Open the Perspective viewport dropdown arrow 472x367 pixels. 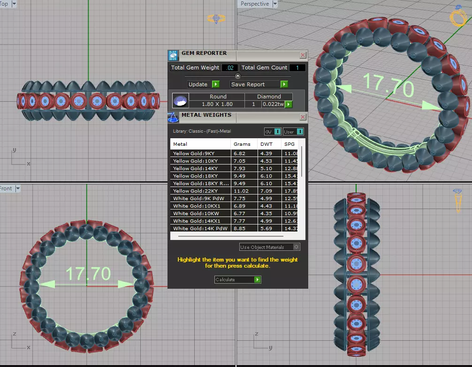click(x=274, y=4)
